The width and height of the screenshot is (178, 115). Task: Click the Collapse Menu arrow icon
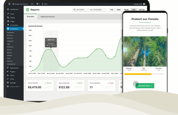point(8,86)
